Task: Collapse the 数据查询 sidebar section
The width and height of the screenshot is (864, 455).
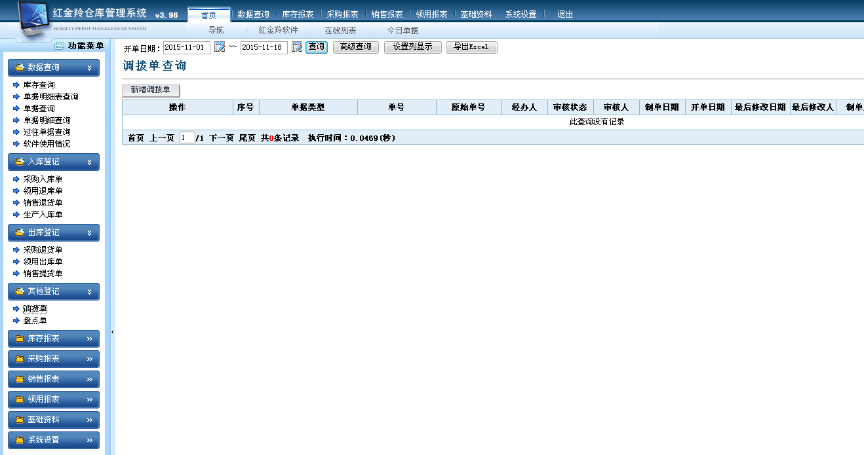Action: 89,67
